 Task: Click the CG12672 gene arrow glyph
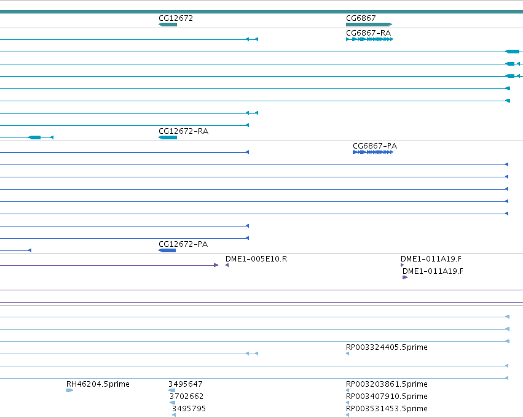(x=168, y=25)
